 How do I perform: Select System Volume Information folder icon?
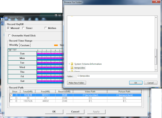click(72, 64)
